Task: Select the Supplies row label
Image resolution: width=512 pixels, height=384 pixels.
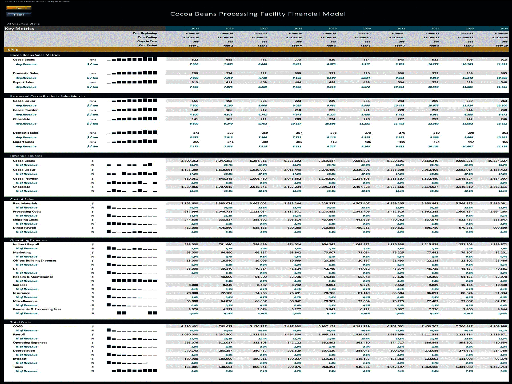Action: click(20, 285)
